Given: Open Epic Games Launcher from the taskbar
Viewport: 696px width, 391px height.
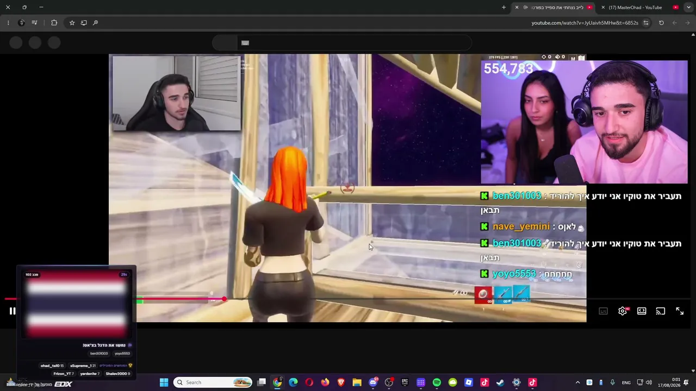Looking at the screenshot, I should point(405,382).
